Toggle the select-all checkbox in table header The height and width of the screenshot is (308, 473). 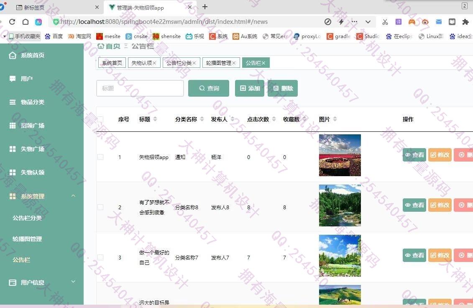point(100,119)
